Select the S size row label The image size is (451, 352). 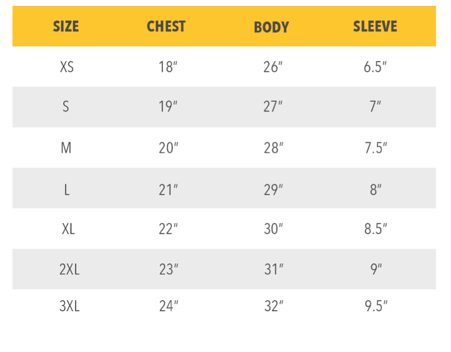[66, 107]
